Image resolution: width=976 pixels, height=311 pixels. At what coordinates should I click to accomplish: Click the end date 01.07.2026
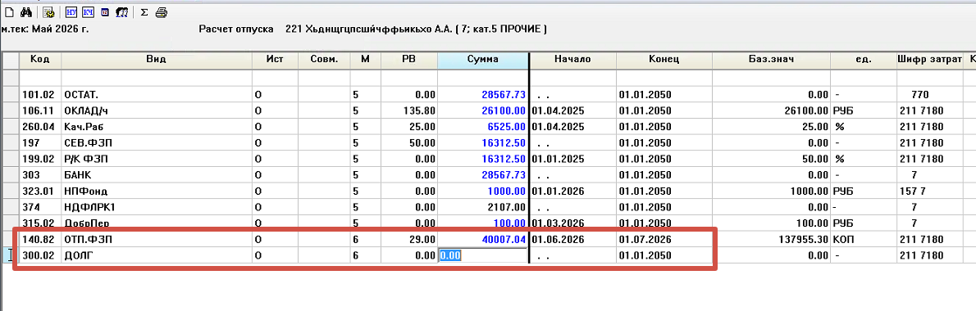pyautogui.click(x=645, y=239)
